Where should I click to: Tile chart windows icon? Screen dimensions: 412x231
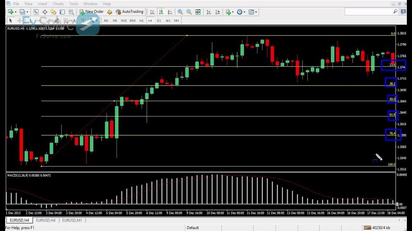point(198,12)
